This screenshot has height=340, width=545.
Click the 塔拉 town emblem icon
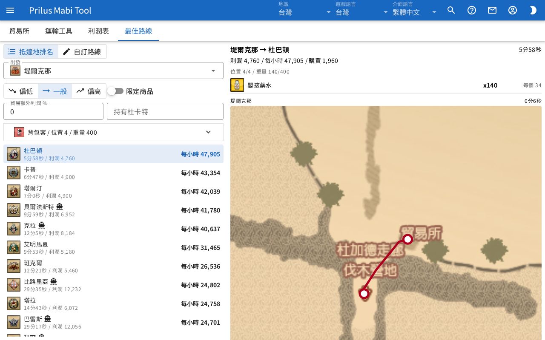pos(14,303)
